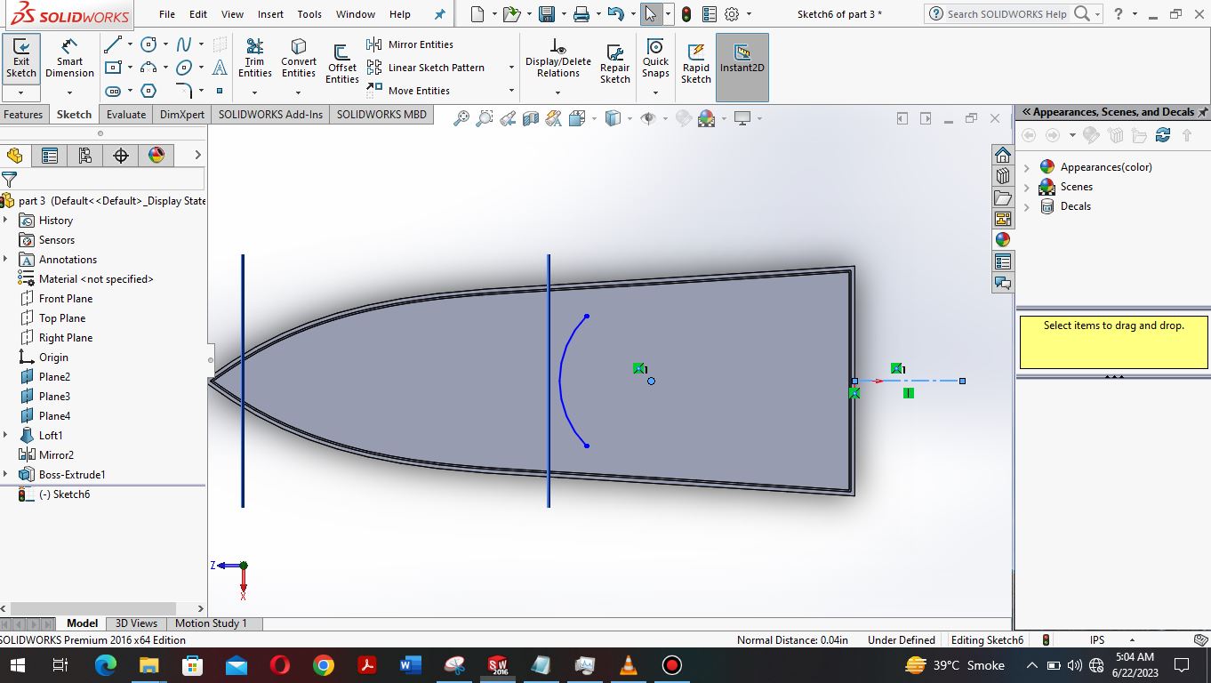The image size is (1211, 683).
Task: Open the DisplayManager tab
Action: (156, 156)
